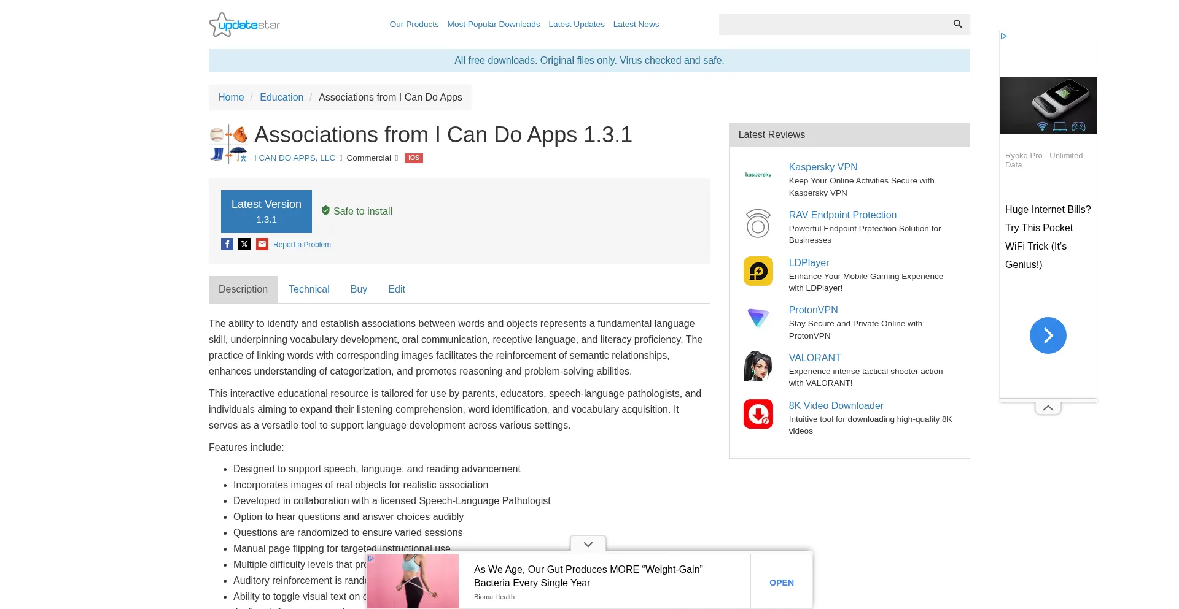Click the 'Commercial' license label
1179x609 pixels.
(368, 158)
